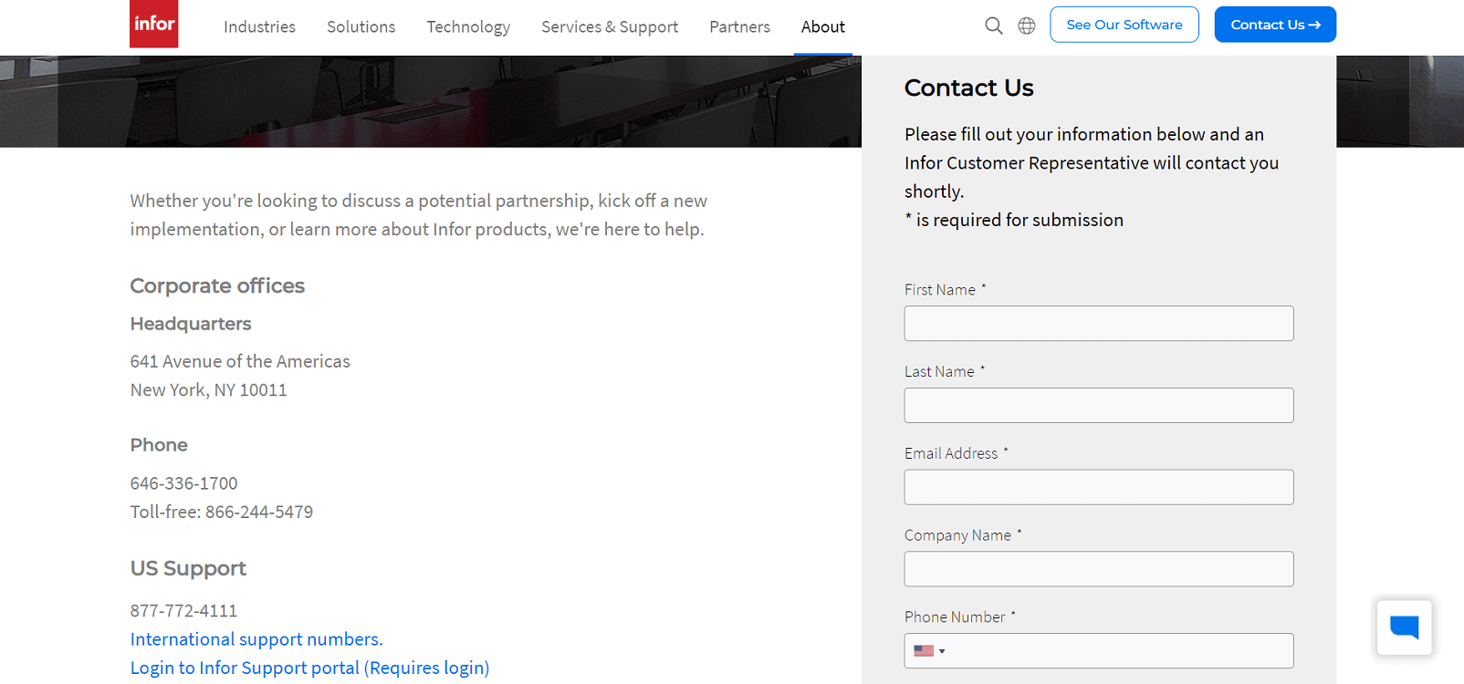This screenshot has height=684, width=1464.
Task: Select the phone number 646-336-1700
Action: point(183,483)
